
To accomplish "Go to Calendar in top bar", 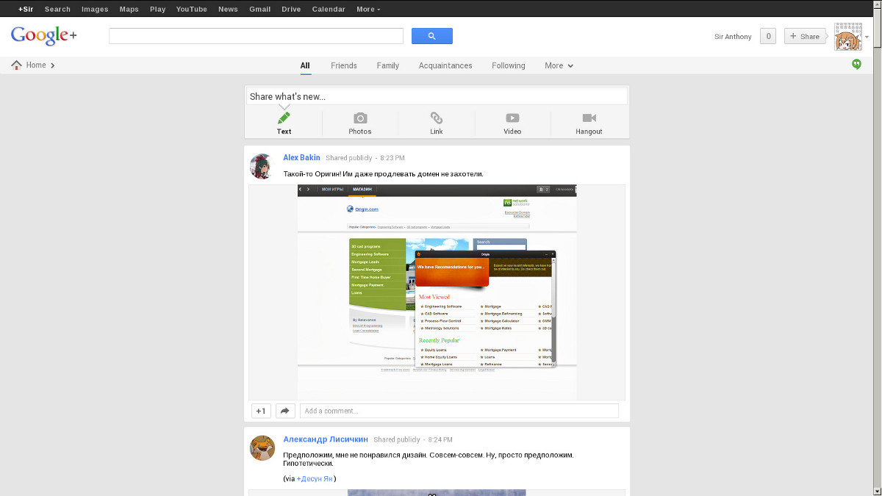I will (x=329, y=9).
